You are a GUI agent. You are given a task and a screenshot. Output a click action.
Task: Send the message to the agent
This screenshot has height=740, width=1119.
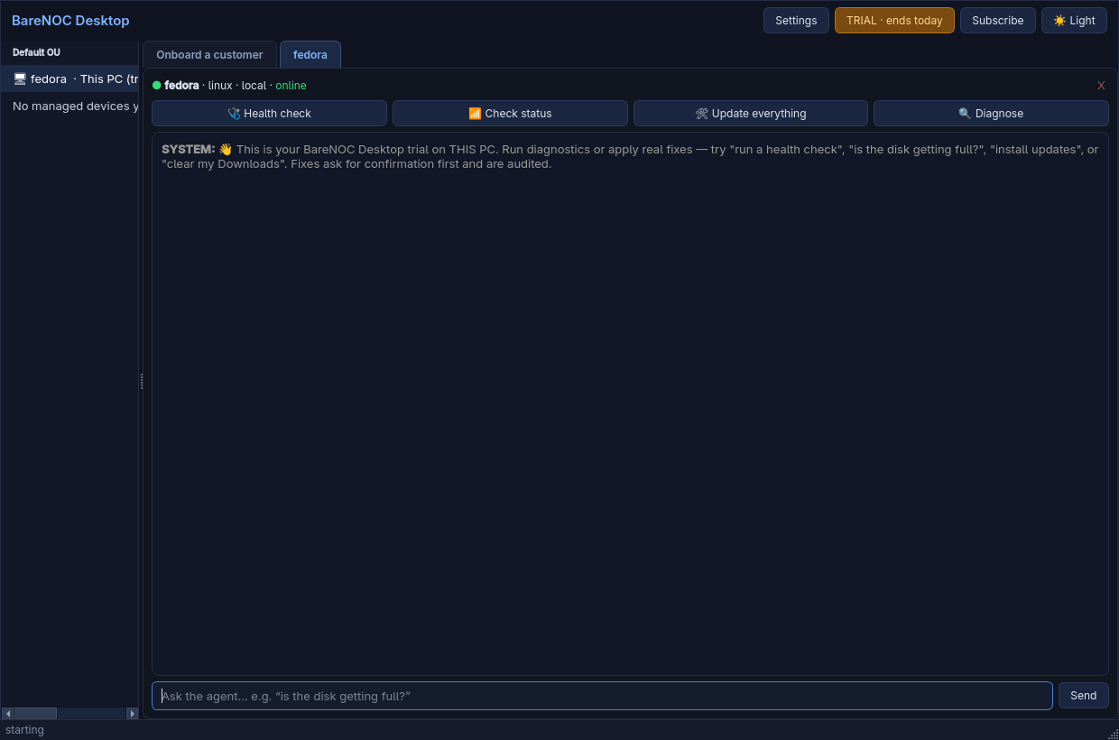pos(1084,696)
